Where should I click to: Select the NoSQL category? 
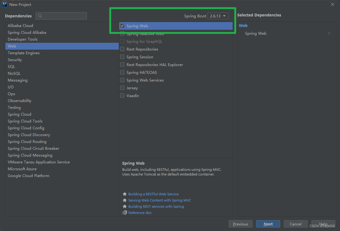(x=62, y=73)
